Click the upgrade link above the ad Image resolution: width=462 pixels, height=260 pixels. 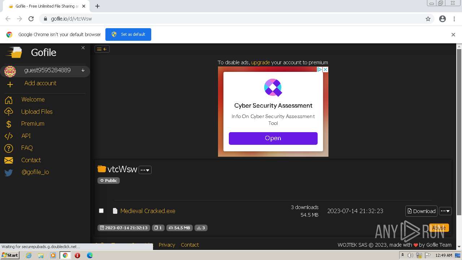pyautogui.click(x=261, y=62)
